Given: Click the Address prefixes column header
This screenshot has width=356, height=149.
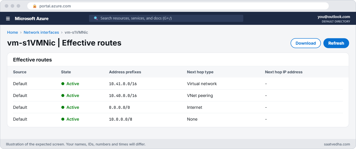Looking at the screenshot, I should (125, 72).
